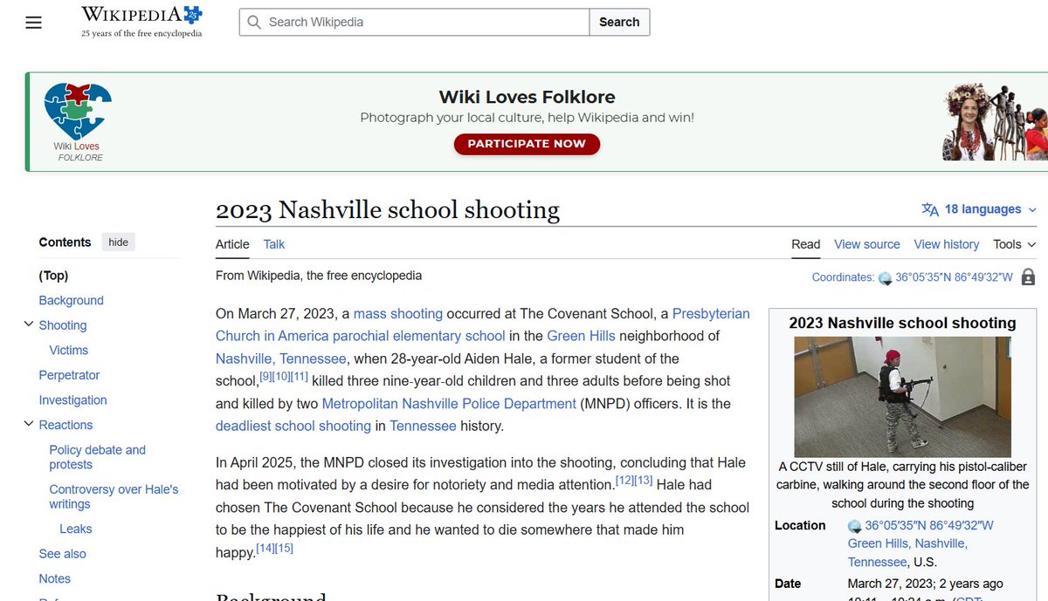The width and height of the screenshot is (1048, 601).
Task: Click the Wiki Loves Folklore heart logo
Action: (x=78, y=111)
